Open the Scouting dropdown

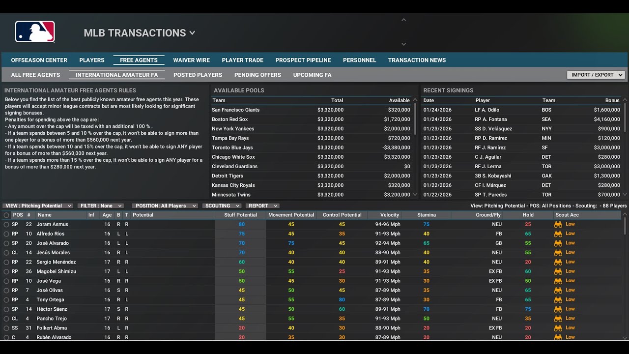tap(222, 206)
